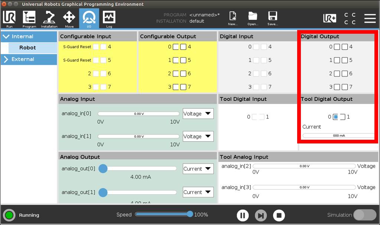Toggle Configurable Output 2 checkbox
Viewport: 380px width, 225px height.
pos(176,73)
